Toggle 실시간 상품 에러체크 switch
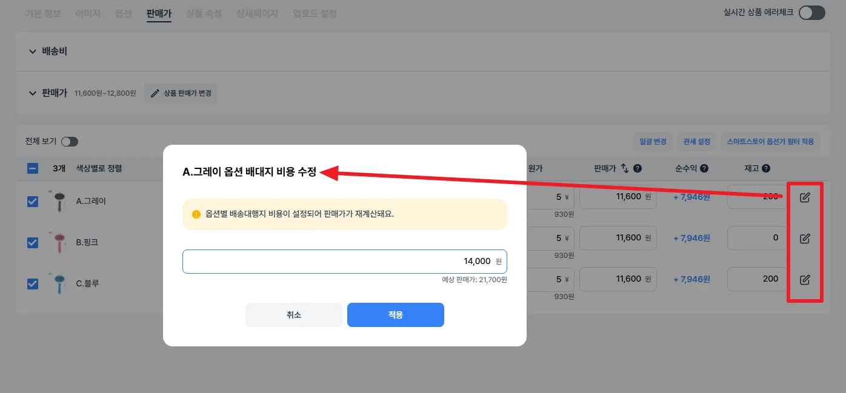 coord(811,13)
